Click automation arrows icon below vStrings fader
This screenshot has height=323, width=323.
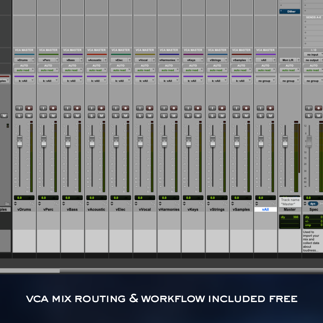coord(208,204)
